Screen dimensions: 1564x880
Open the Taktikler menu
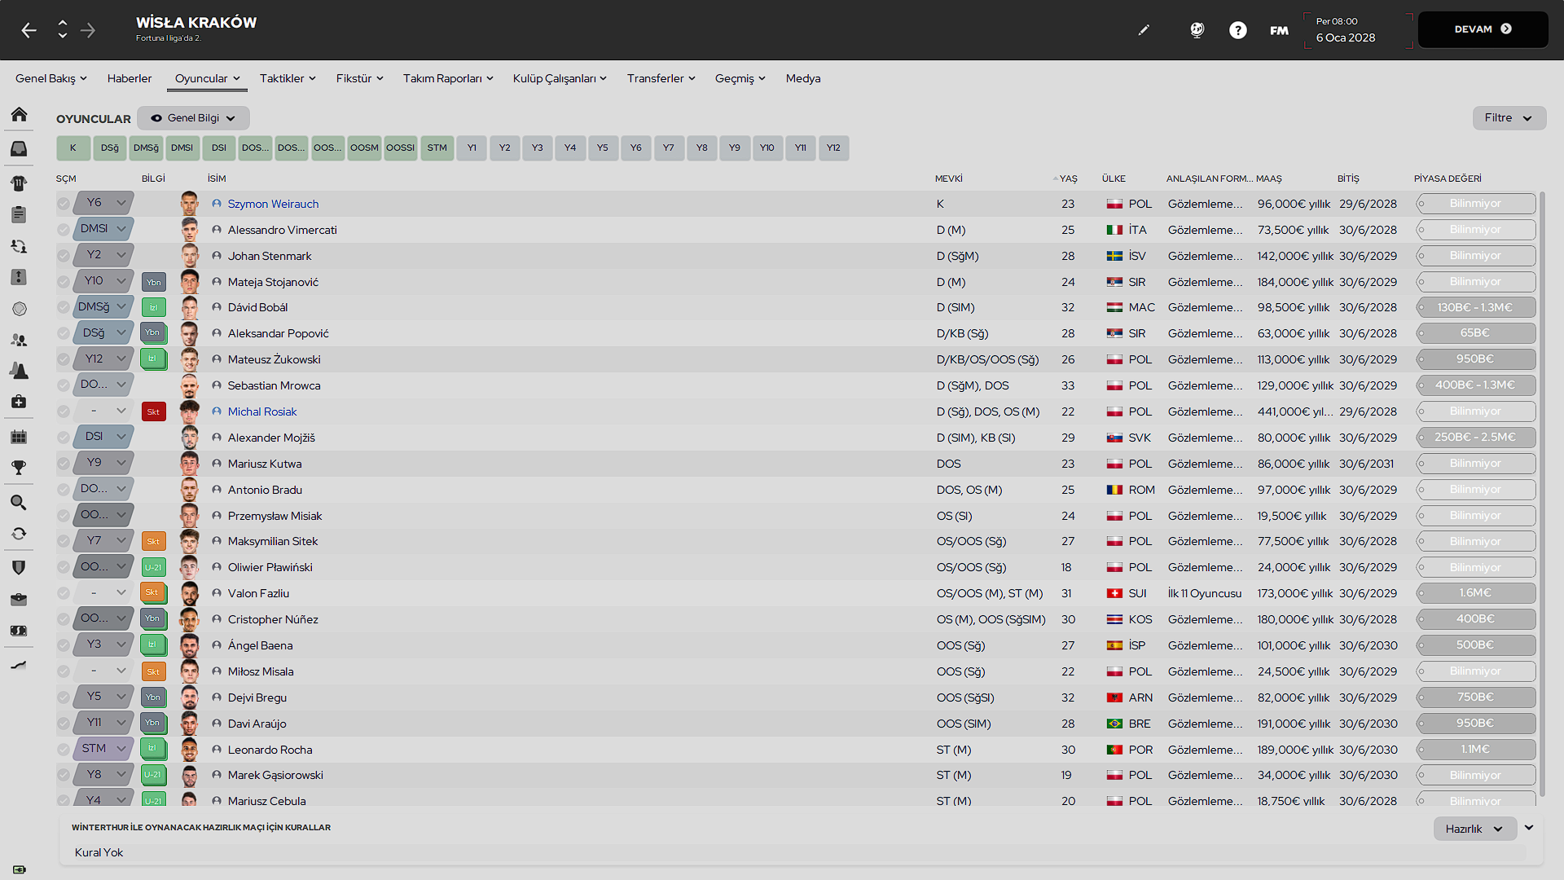coord(288,78)
